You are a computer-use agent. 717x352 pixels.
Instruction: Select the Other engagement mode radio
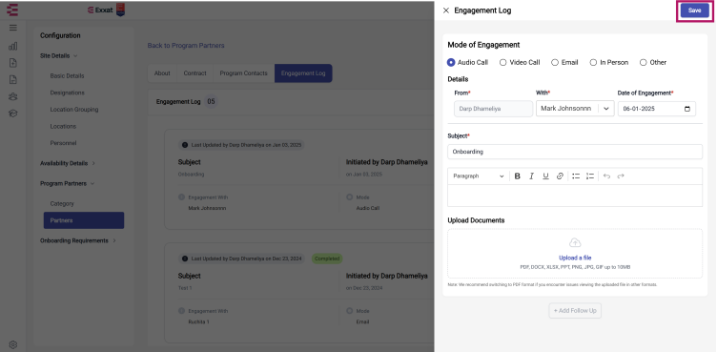tap(644, 62)
